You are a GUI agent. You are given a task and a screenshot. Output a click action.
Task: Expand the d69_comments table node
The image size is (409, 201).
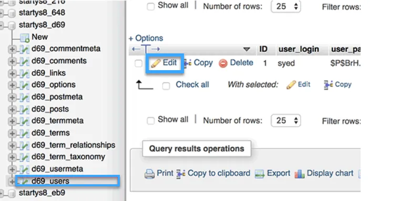[x=12, y=61]
